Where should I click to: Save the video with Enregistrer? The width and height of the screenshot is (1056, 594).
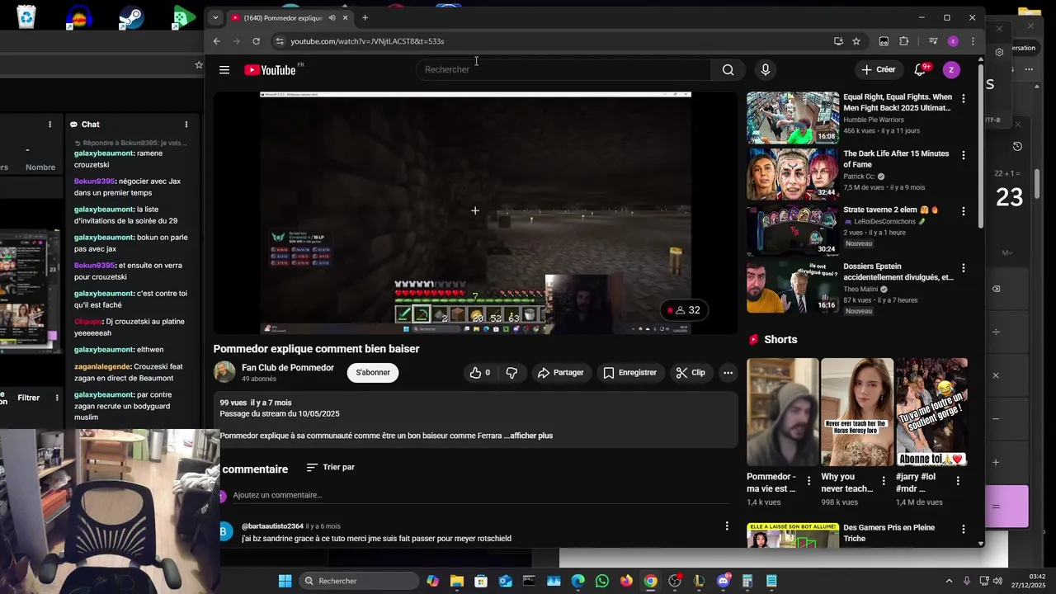(629, 373)
